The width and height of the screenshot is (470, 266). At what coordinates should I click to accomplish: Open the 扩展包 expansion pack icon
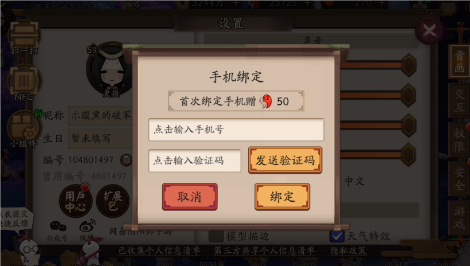click(113, 201)
